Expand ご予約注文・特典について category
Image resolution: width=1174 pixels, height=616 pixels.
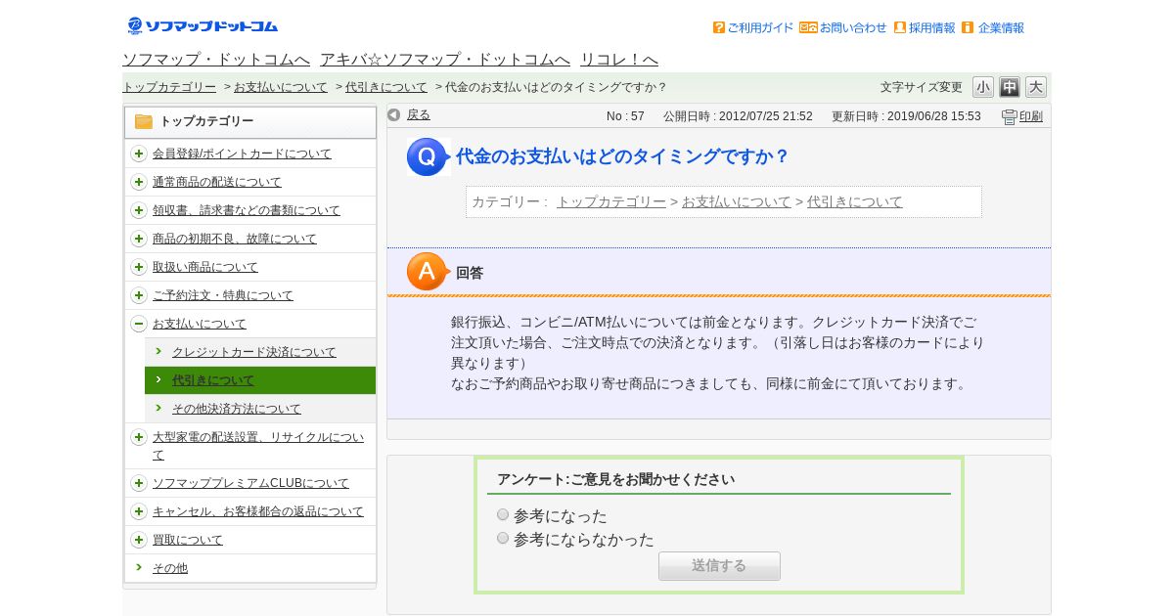[x=139, y=295]
